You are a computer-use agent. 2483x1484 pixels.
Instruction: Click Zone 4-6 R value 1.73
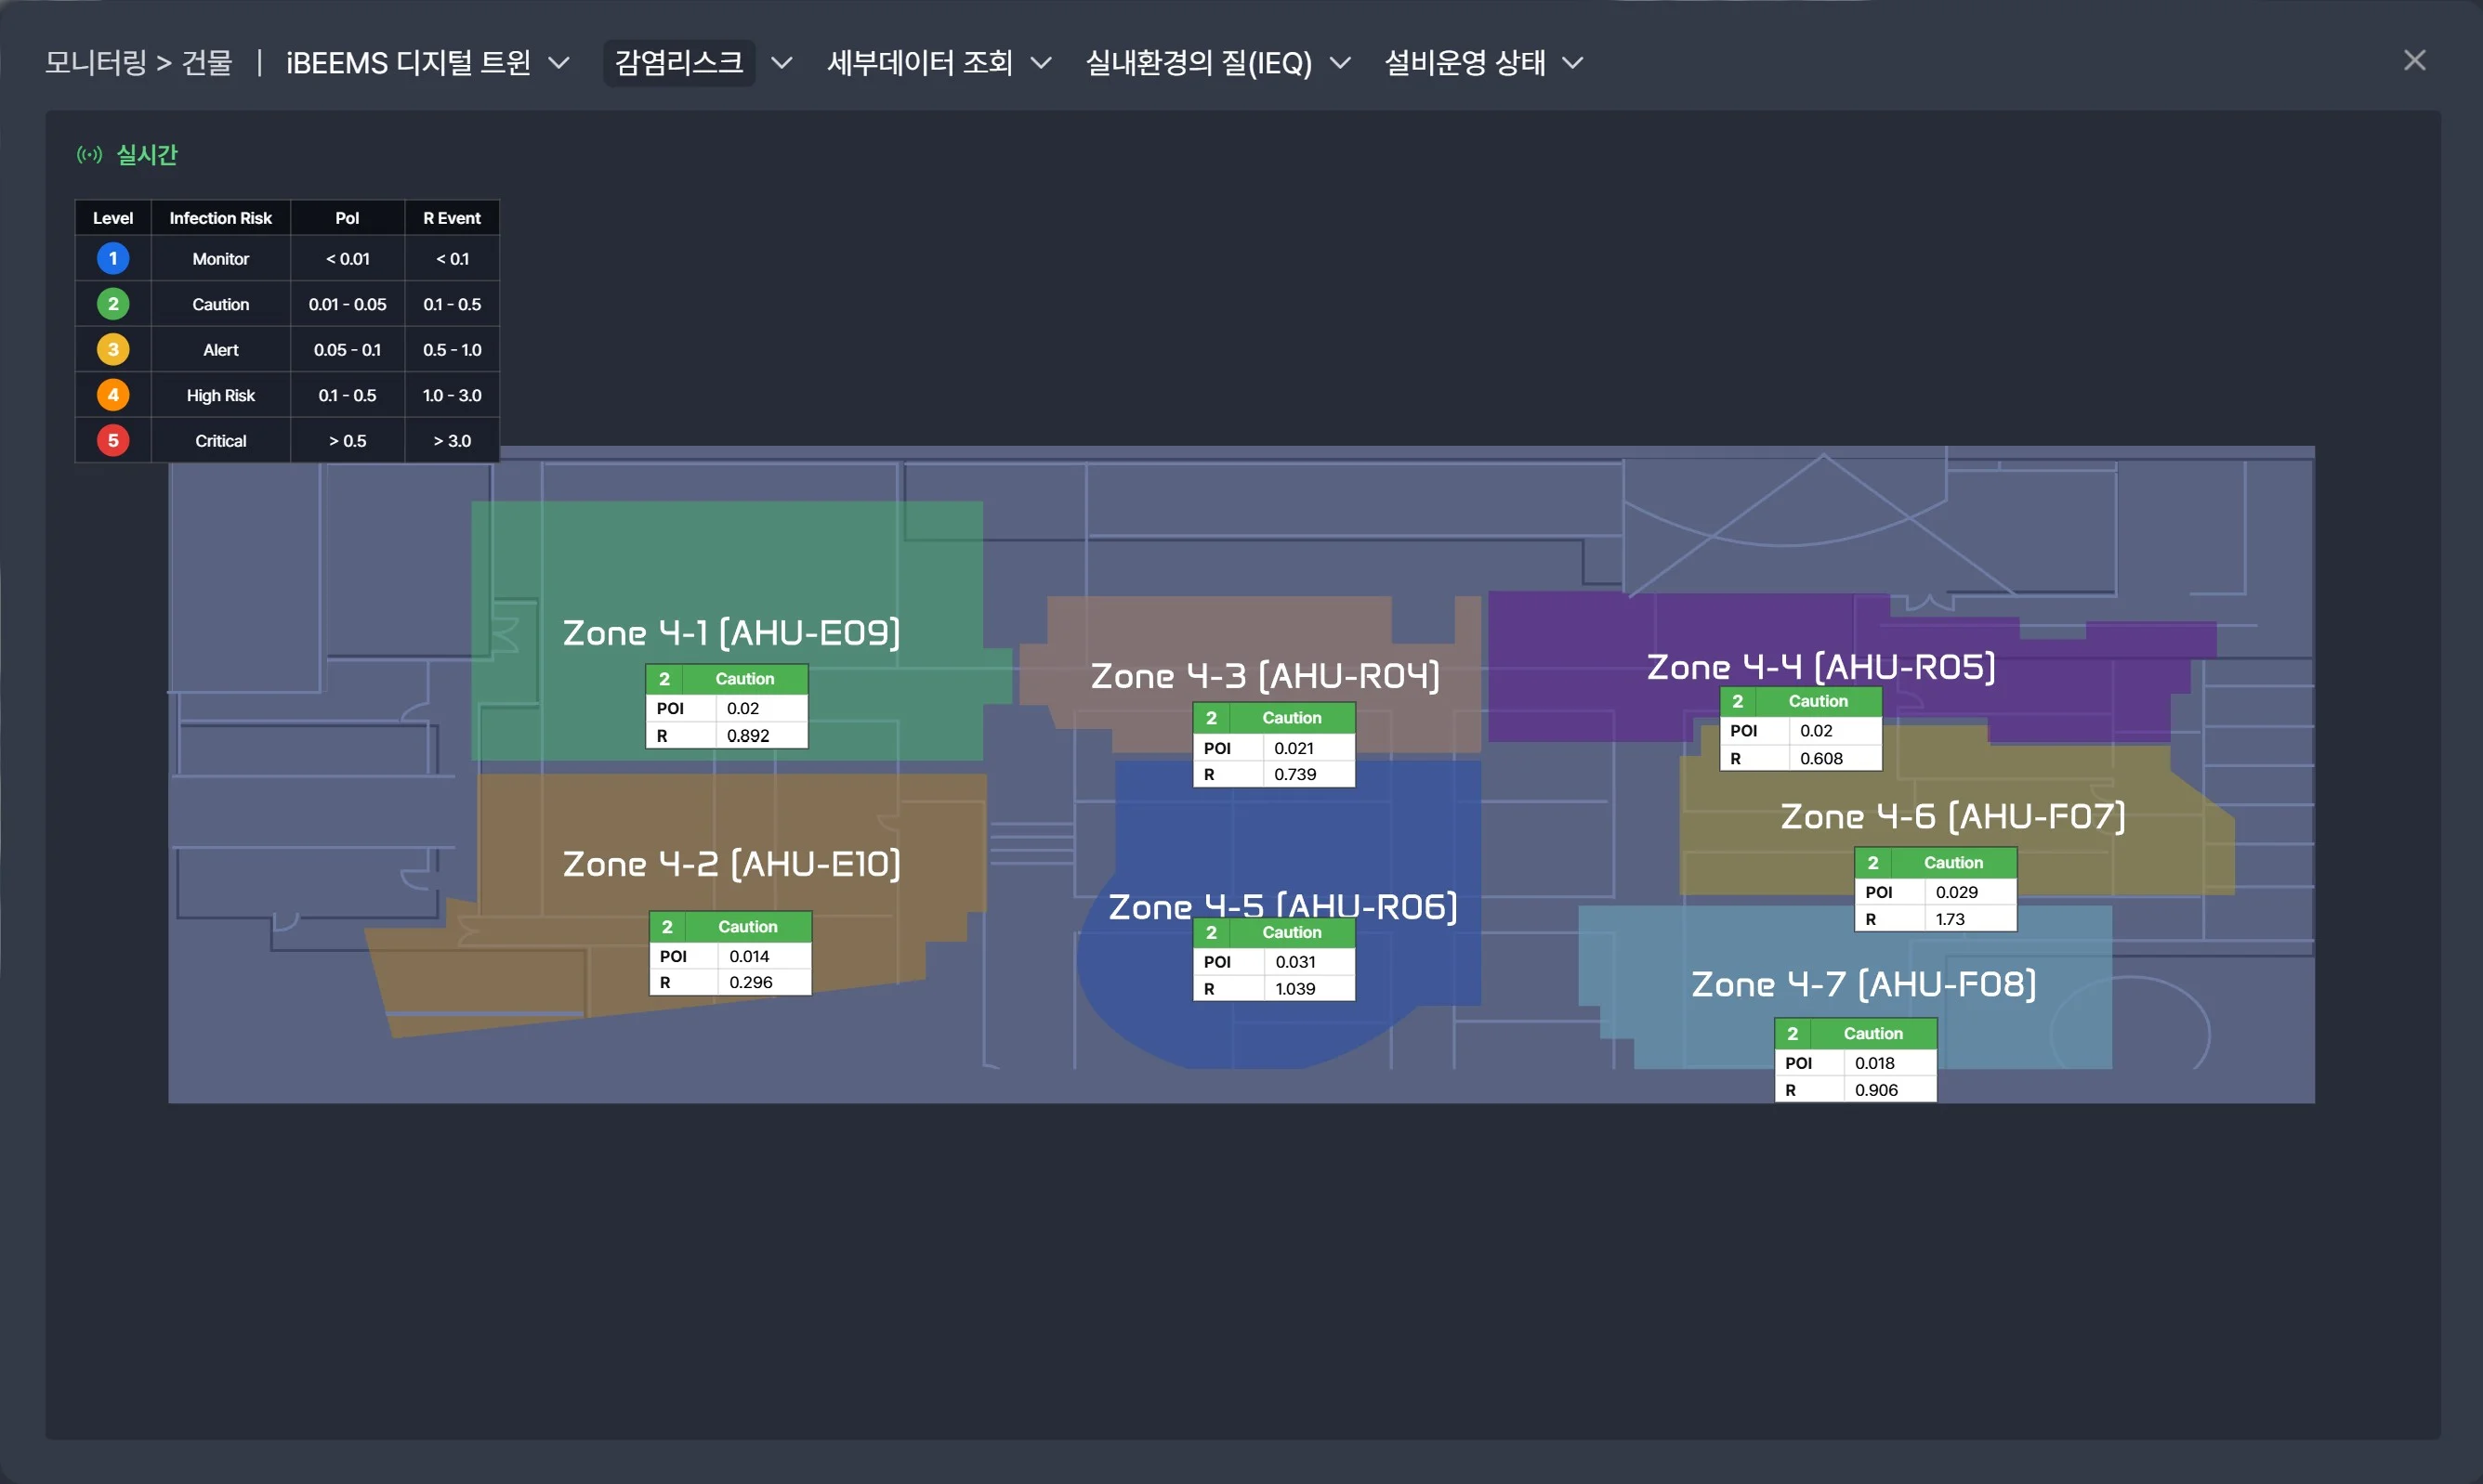point(1950,919)
